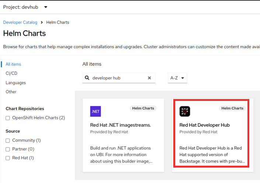Click the Build and run .NET applications description
Image resolution: width=260 pixels, height=183 pixels.
(x=121, y=155)
